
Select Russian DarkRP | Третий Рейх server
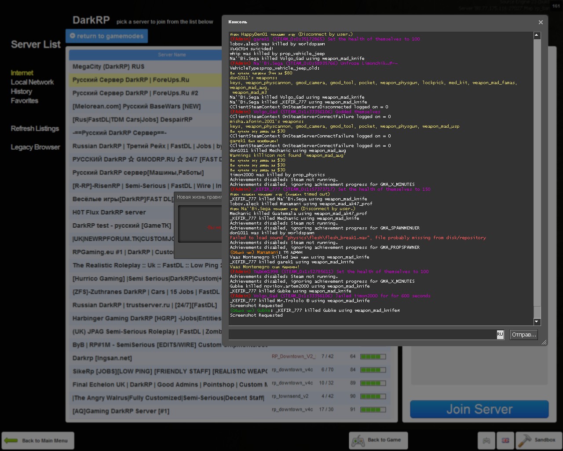[x=145, y=146]
